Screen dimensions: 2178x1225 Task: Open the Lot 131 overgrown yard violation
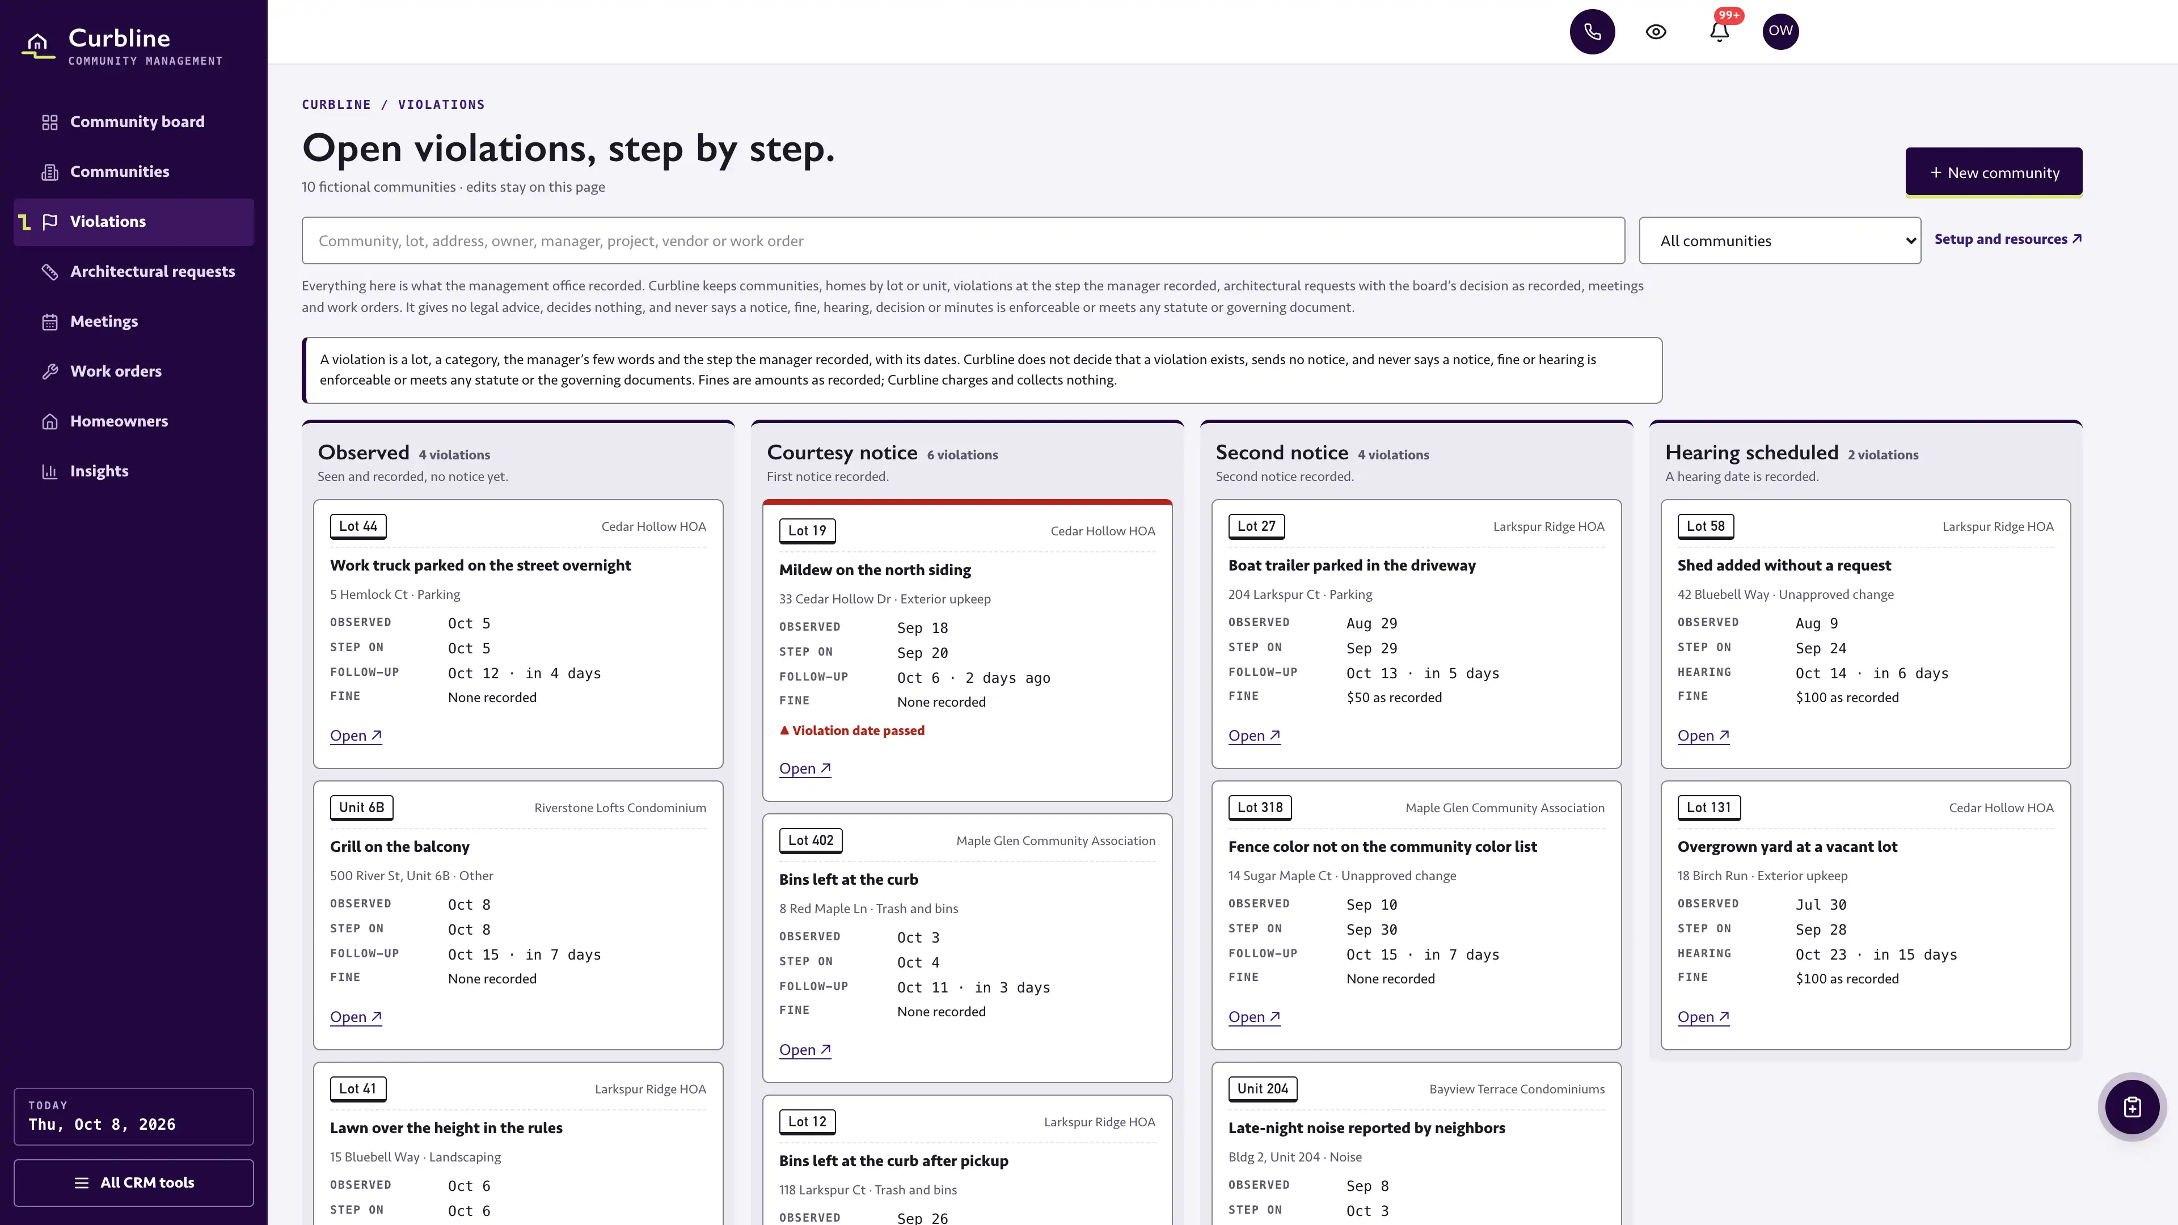tap(1703, 1017)
